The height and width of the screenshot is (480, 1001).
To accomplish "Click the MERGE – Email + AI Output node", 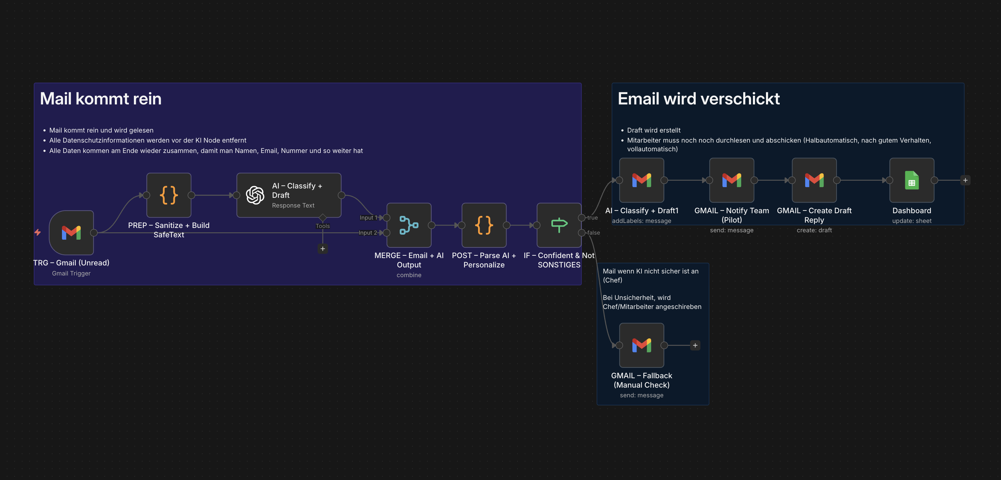I will pyautogui.click(x=409, y=225).
